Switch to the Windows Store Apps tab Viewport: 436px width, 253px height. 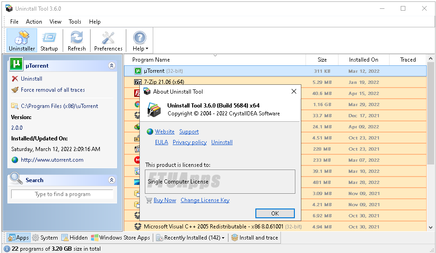tap(121, 238)
